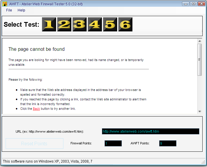Viewport: 207px width, 167px height.
Task: Click the status bar Windows XP message
Action: 48,161
